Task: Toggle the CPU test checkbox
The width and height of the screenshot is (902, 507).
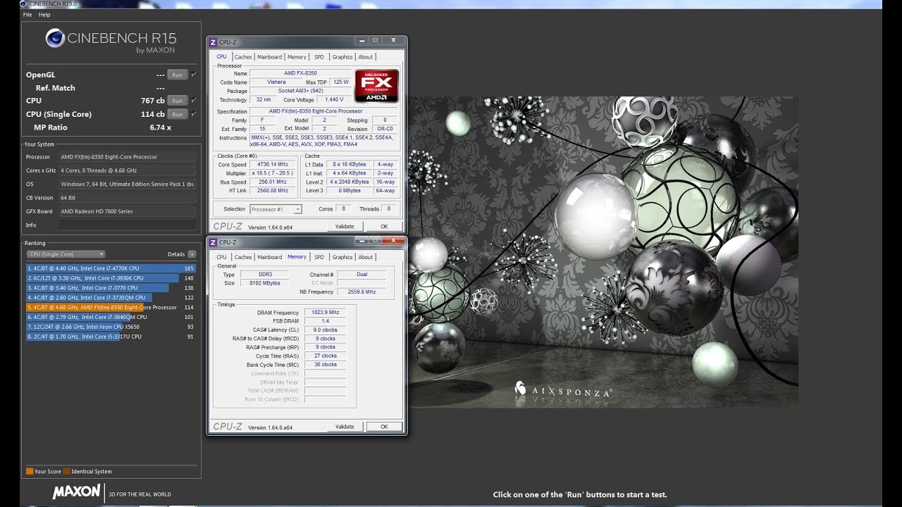Action: tap(194, 100)
